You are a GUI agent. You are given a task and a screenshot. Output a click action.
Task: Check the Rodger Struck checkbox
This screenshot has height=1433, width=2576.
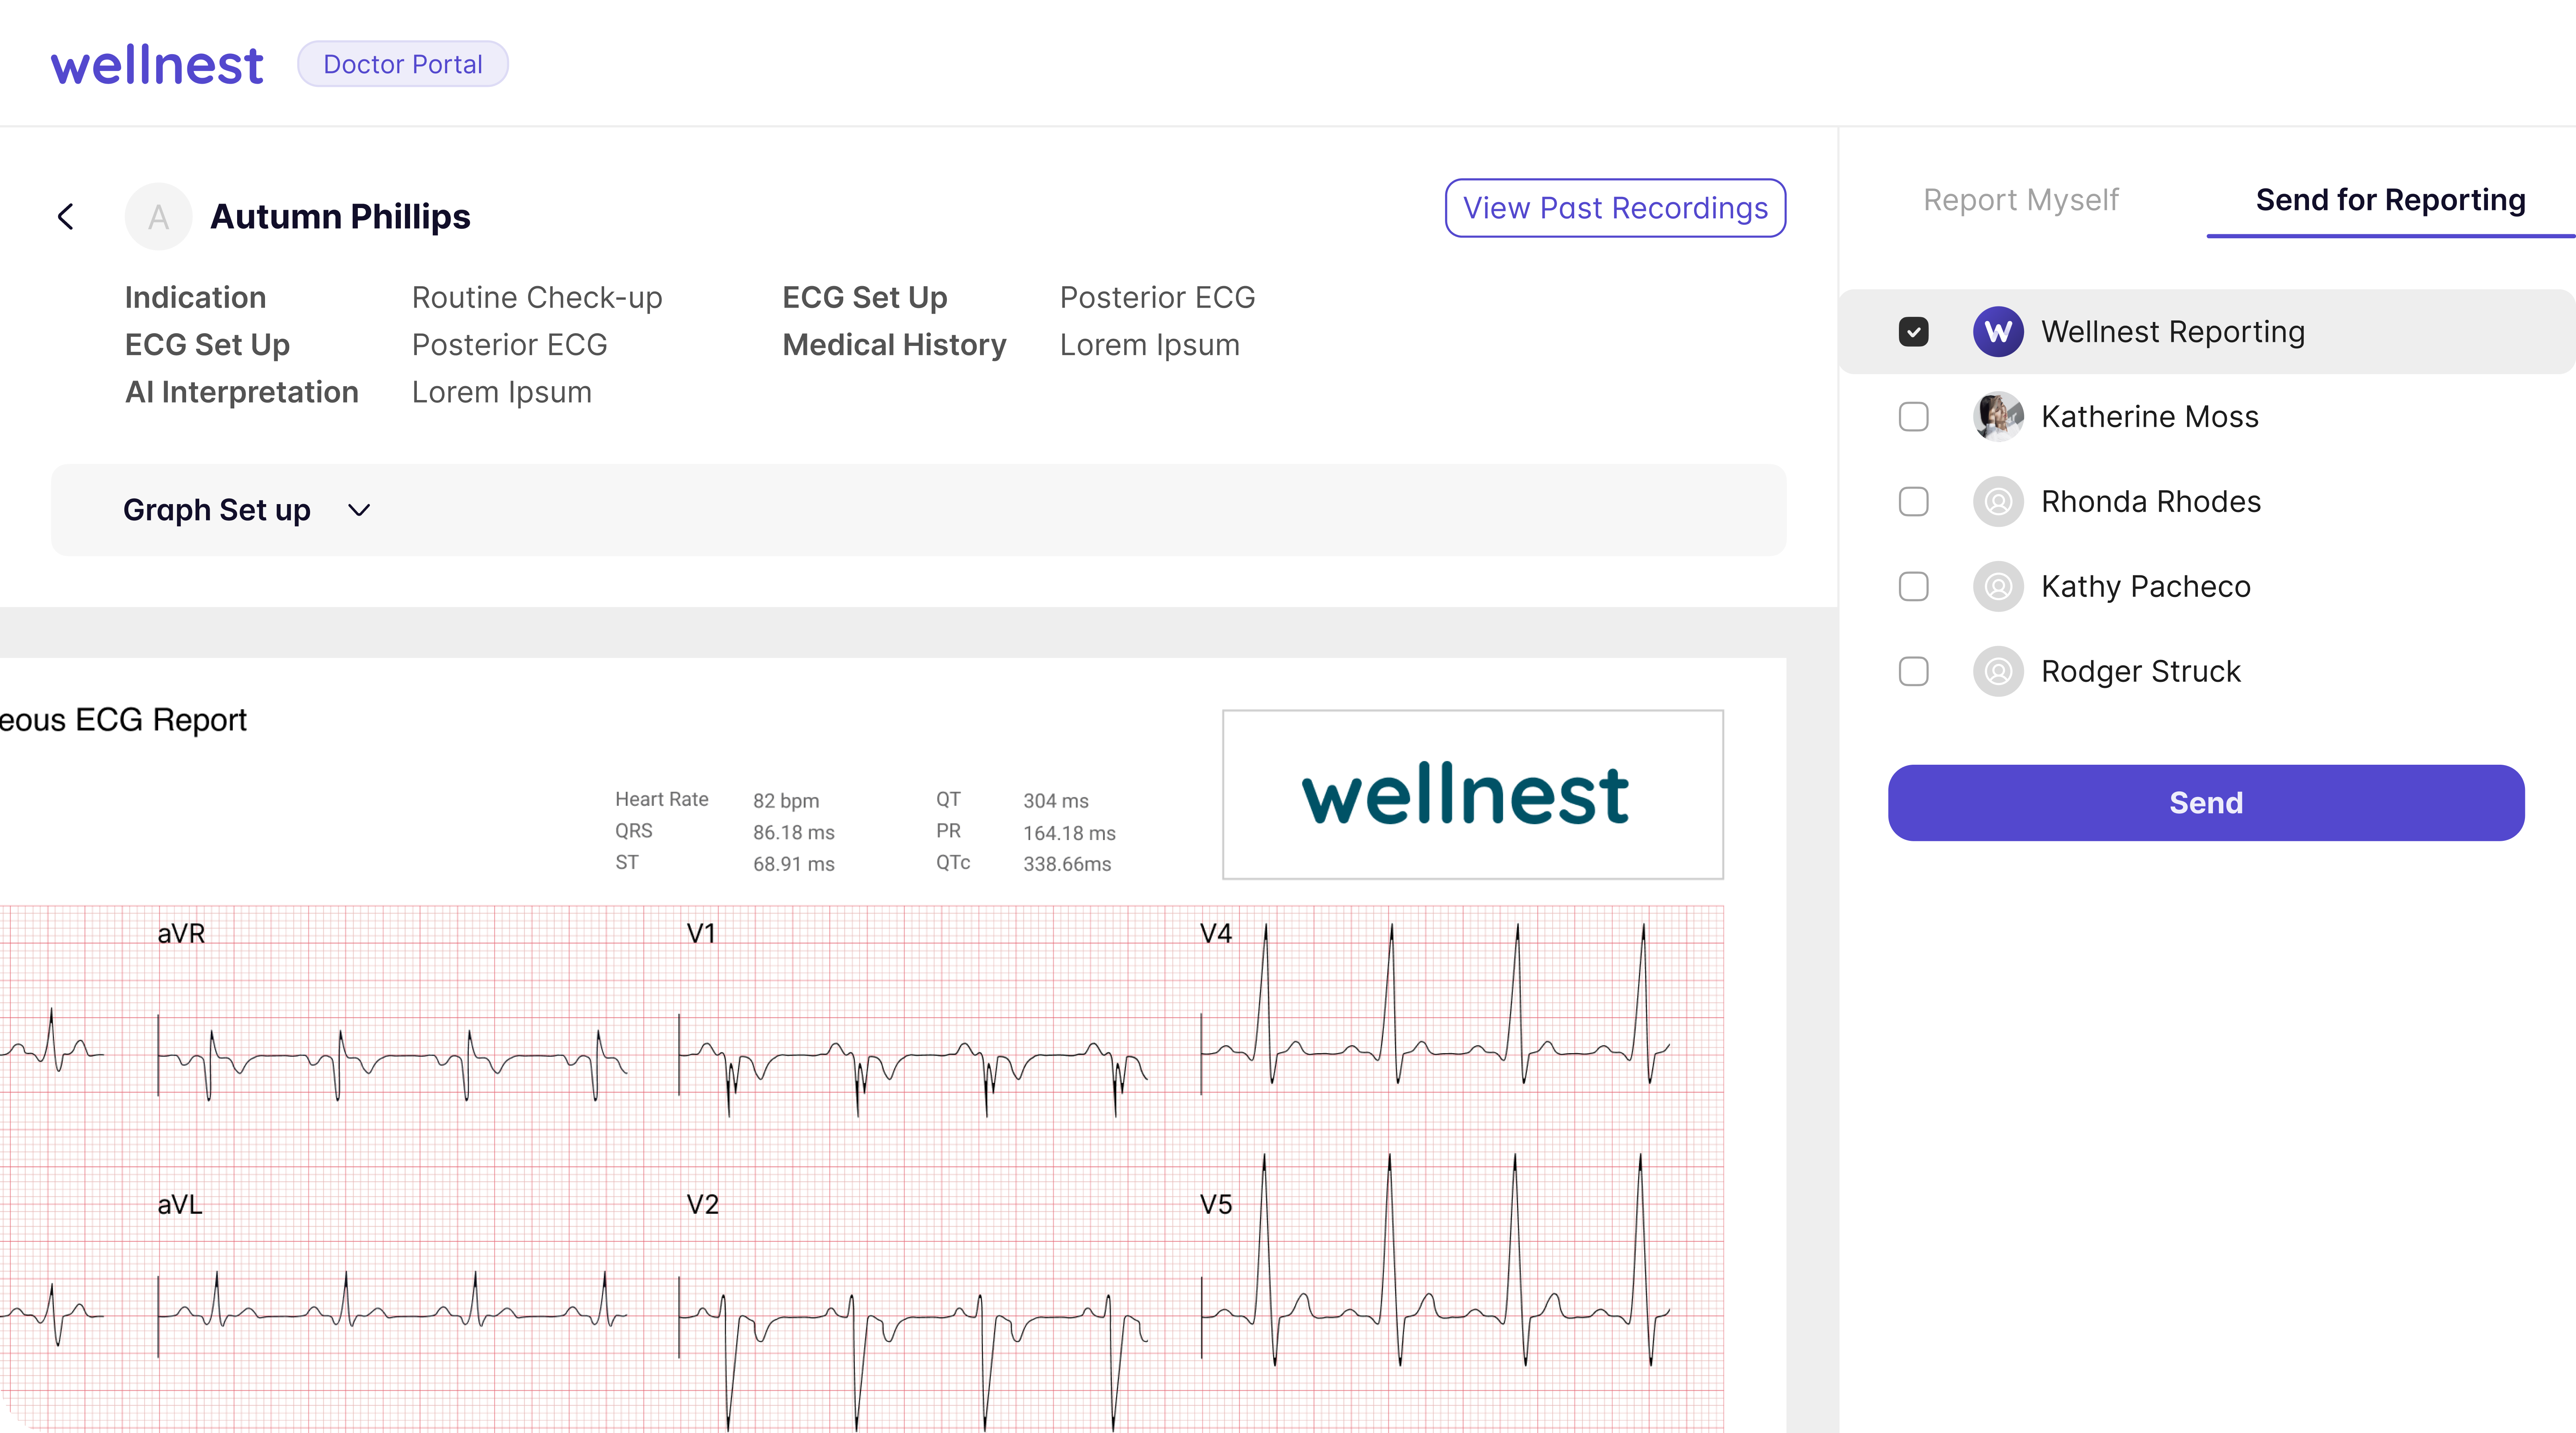click(x=1914, y=671)
